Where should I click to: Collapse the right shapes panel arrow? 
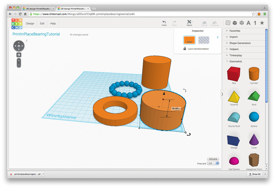(x=222, y=94)
